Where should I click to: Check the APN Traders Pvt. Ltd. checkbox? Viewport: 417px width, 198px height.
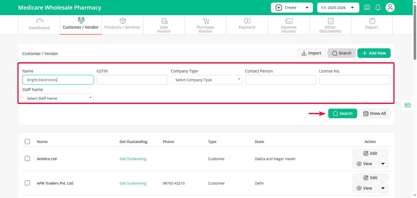(27, 183)
